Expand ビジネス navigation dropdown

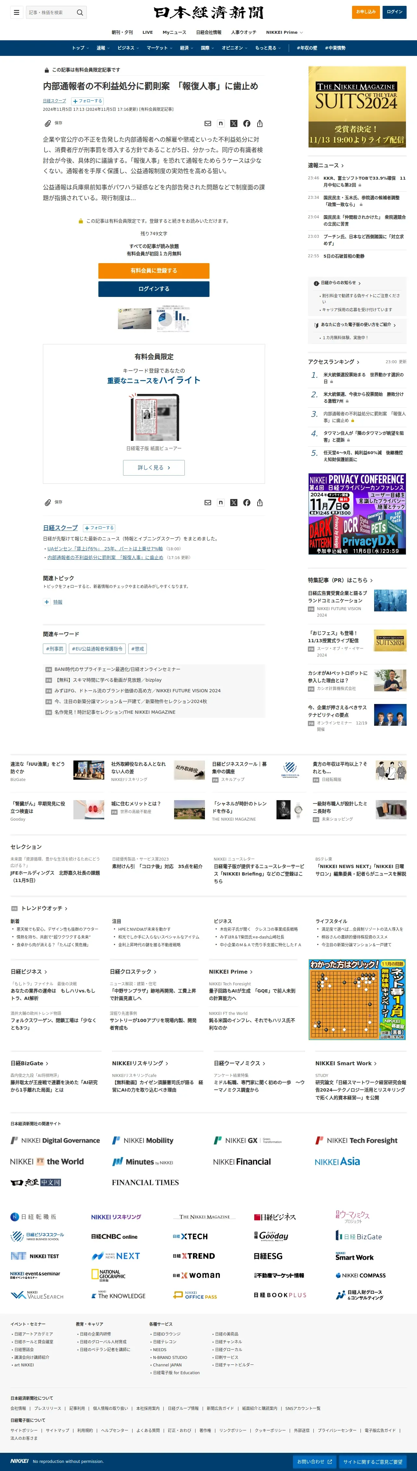128,48
